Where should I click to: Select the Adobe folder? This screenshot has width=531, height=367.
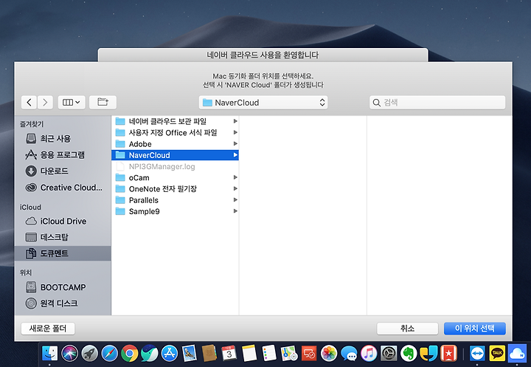[175, 144]
